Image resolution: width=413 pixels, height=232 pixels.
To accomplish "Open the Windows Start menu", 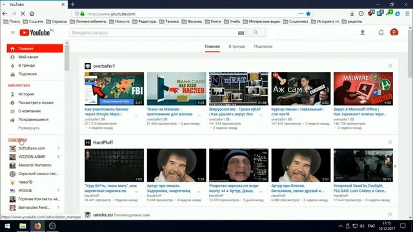I will pos(7,226).
